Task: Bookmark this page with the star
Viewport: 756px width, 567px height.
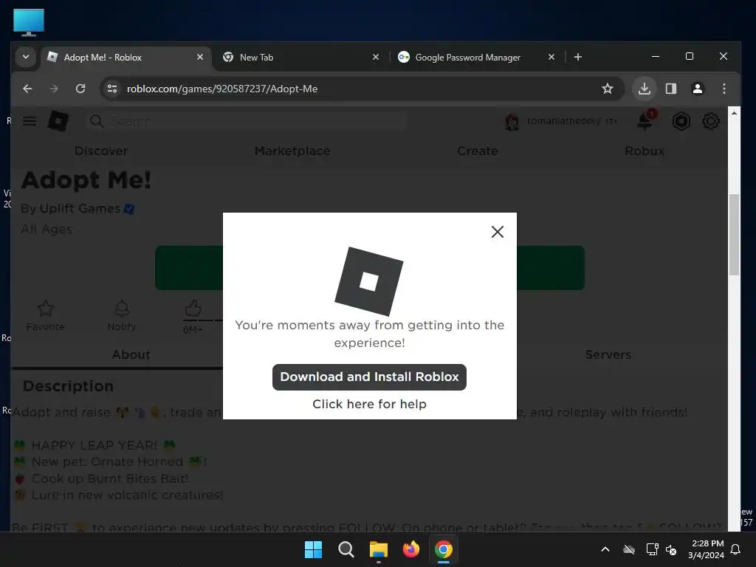Action: [608, 89]
